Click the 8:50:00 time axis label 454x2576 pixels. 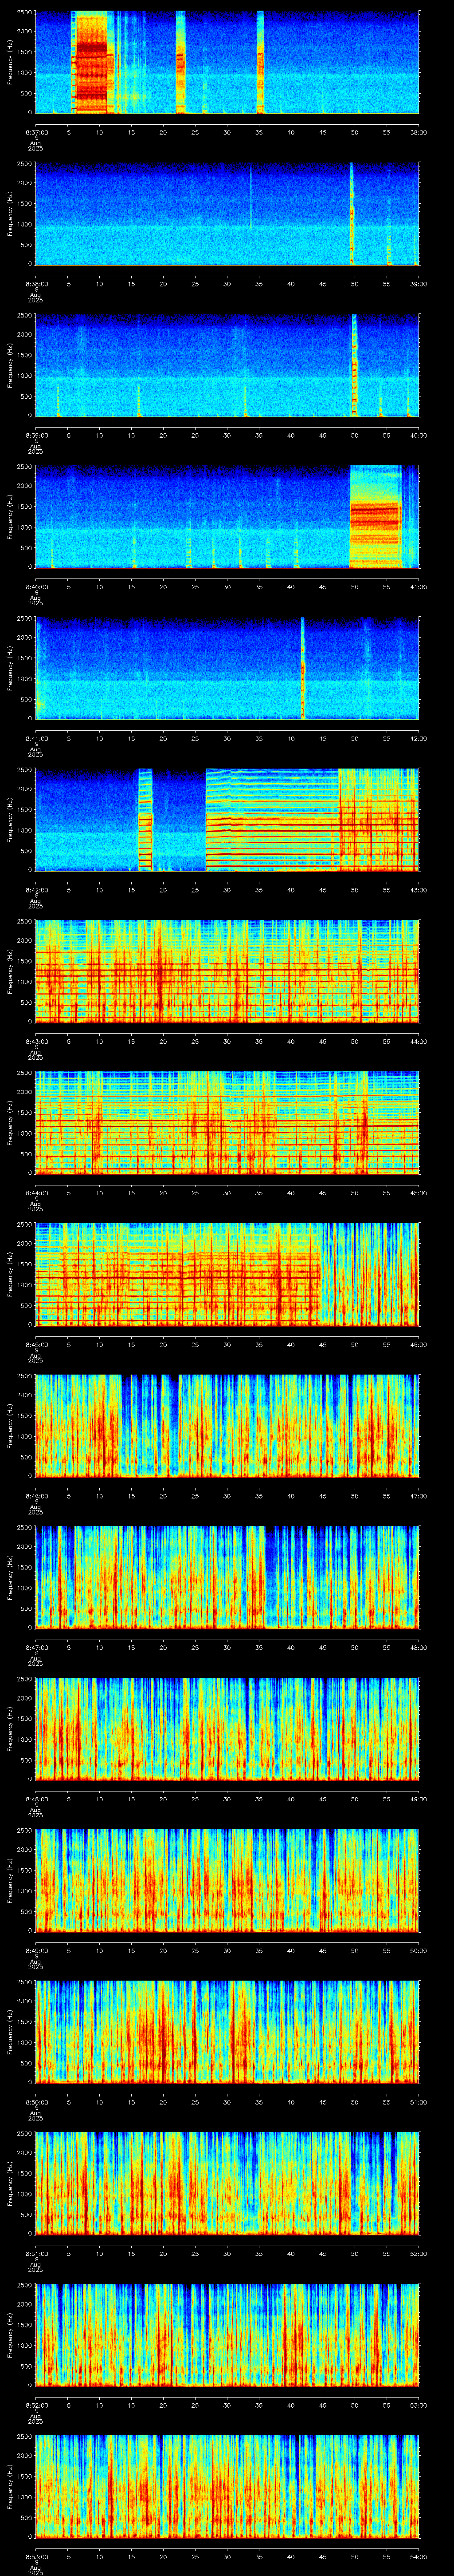pos(36,2102)
